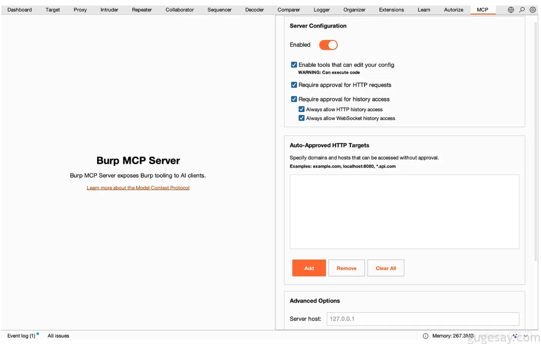Switch to the Collaborator tab

(x=180, y=10)
